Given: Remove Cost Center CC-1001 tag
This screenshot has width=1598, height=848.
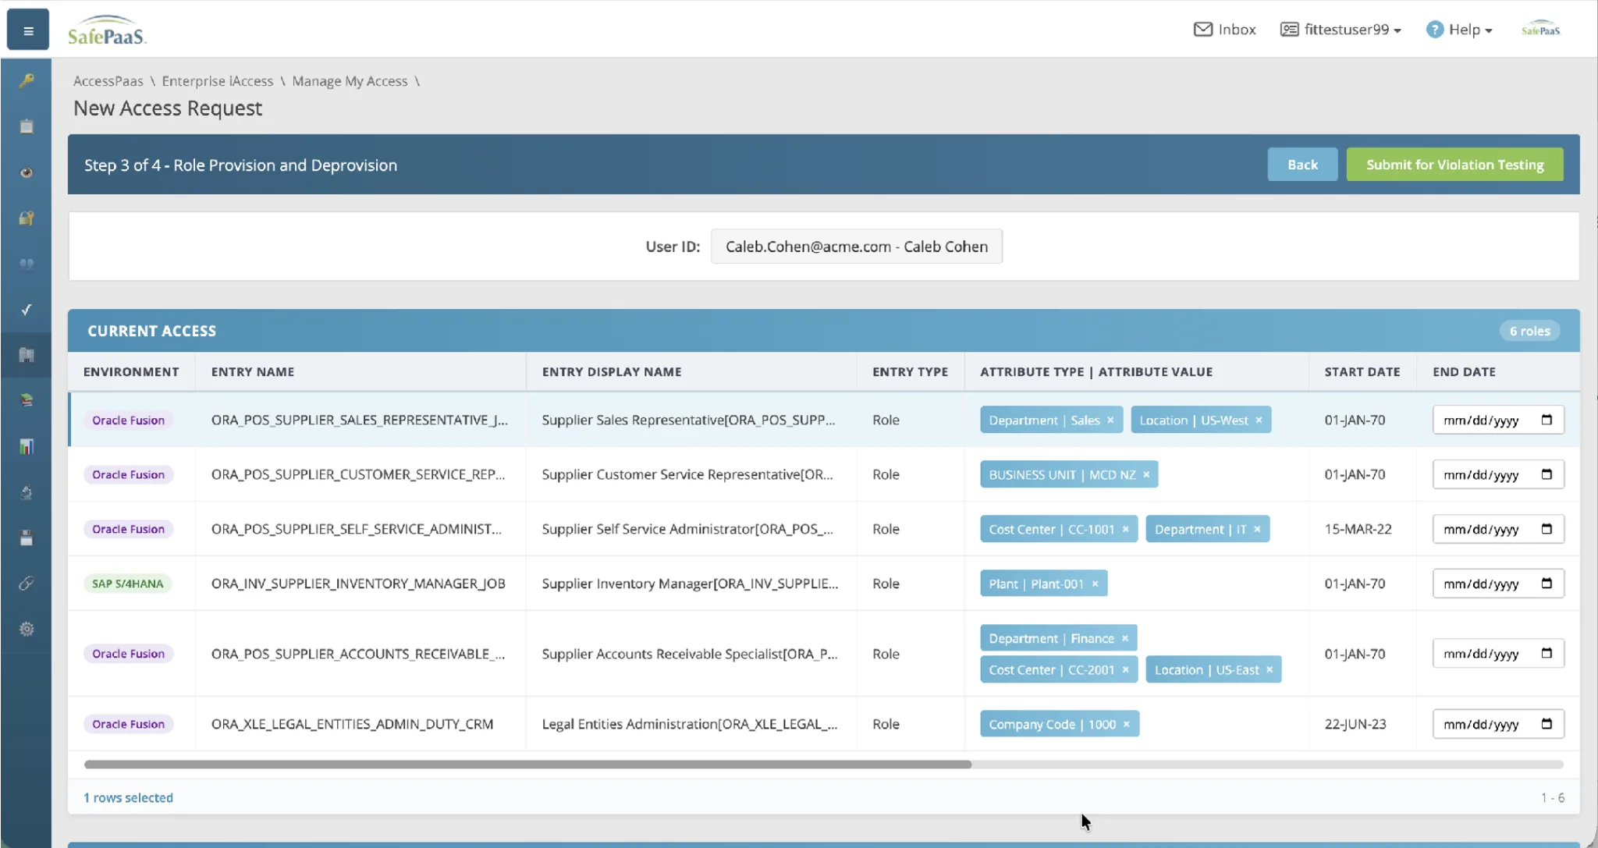Looking at the screenshot, I should 1125,529.
